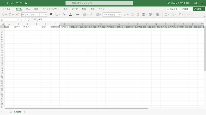Viewport: 206px width, 115px height.
Task: Select row 15 header
Action: point(2,63)
